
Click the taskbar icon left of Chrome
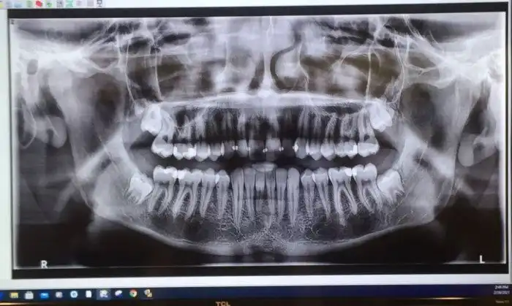[x=118, y=294]
